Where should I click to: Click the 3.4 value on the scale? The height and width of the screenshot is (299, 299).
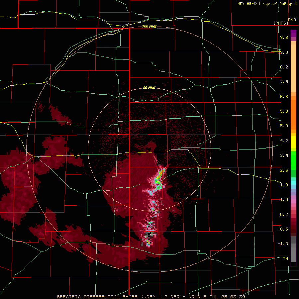click(284, 155)
